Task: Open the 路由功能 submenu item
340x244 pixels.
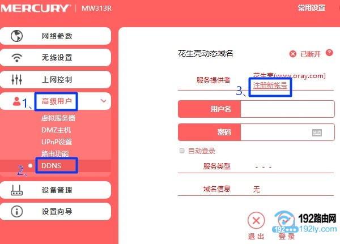Action: (55, 153)
